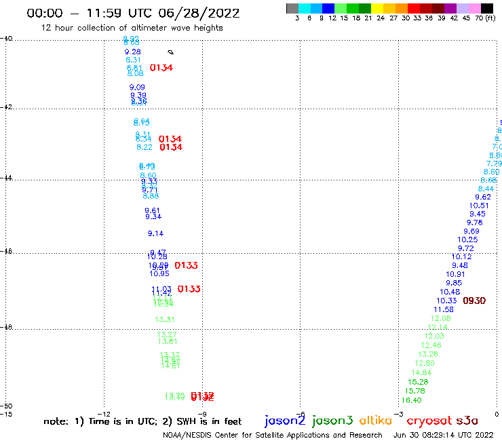Click the 10.95 wave height reading
The height and width of the screenshot is (441, 502).
pos(159,273)
